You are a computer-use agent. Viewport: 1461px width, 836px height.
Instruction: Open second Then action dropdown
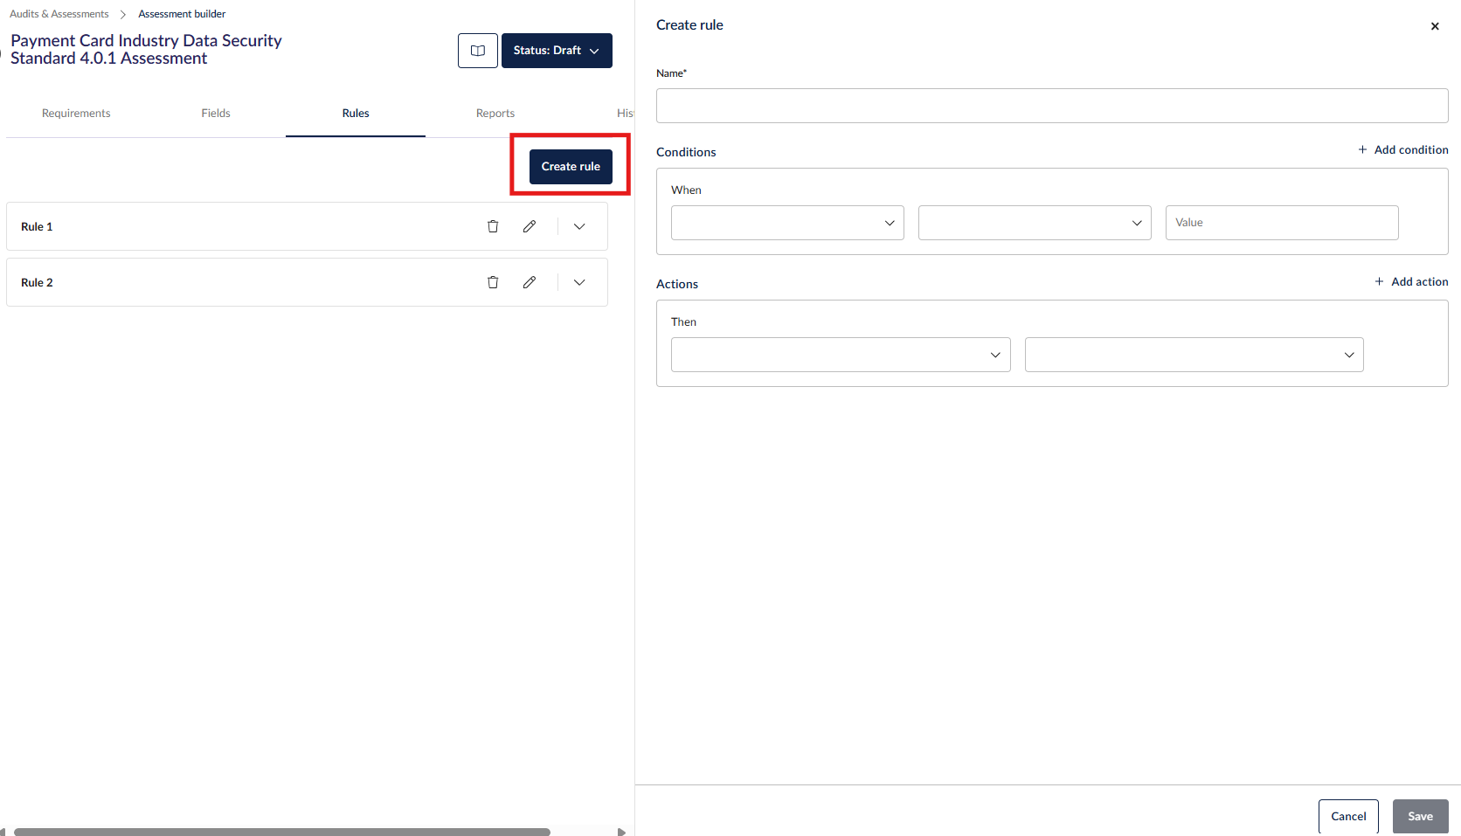[1193, 355]
